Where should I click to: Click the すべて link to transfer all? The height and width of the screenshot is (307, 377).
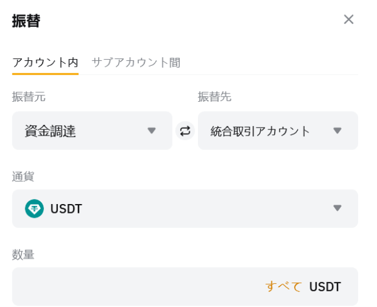coord(283,287)
